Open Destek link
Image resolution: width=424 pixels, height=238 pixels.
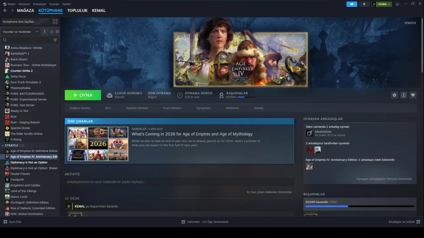tap(258, 108)
